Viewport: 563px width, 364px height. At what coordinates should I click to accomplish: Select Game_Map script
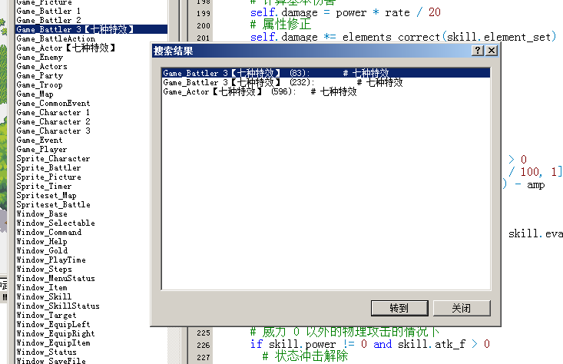35,94
